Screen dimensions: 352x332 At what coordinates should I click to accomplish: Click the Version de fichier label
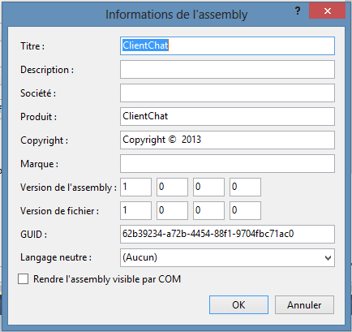point(59,211)
